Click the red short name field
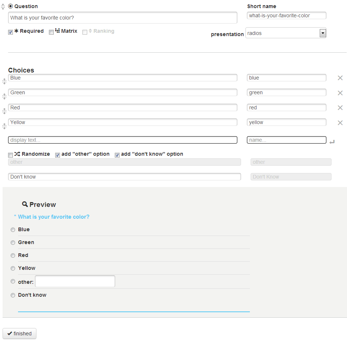 tap(287, 107)
